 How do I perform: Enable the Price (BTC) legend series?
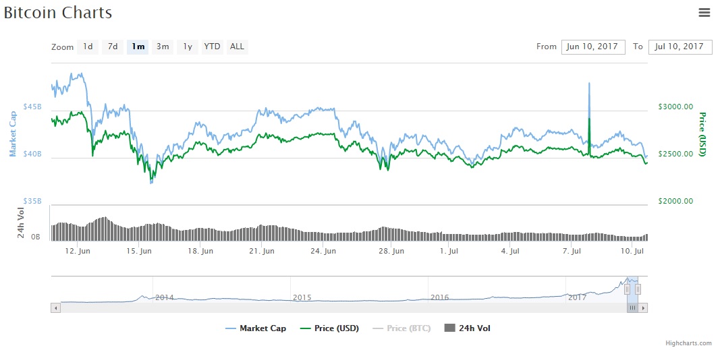(401, 328)
